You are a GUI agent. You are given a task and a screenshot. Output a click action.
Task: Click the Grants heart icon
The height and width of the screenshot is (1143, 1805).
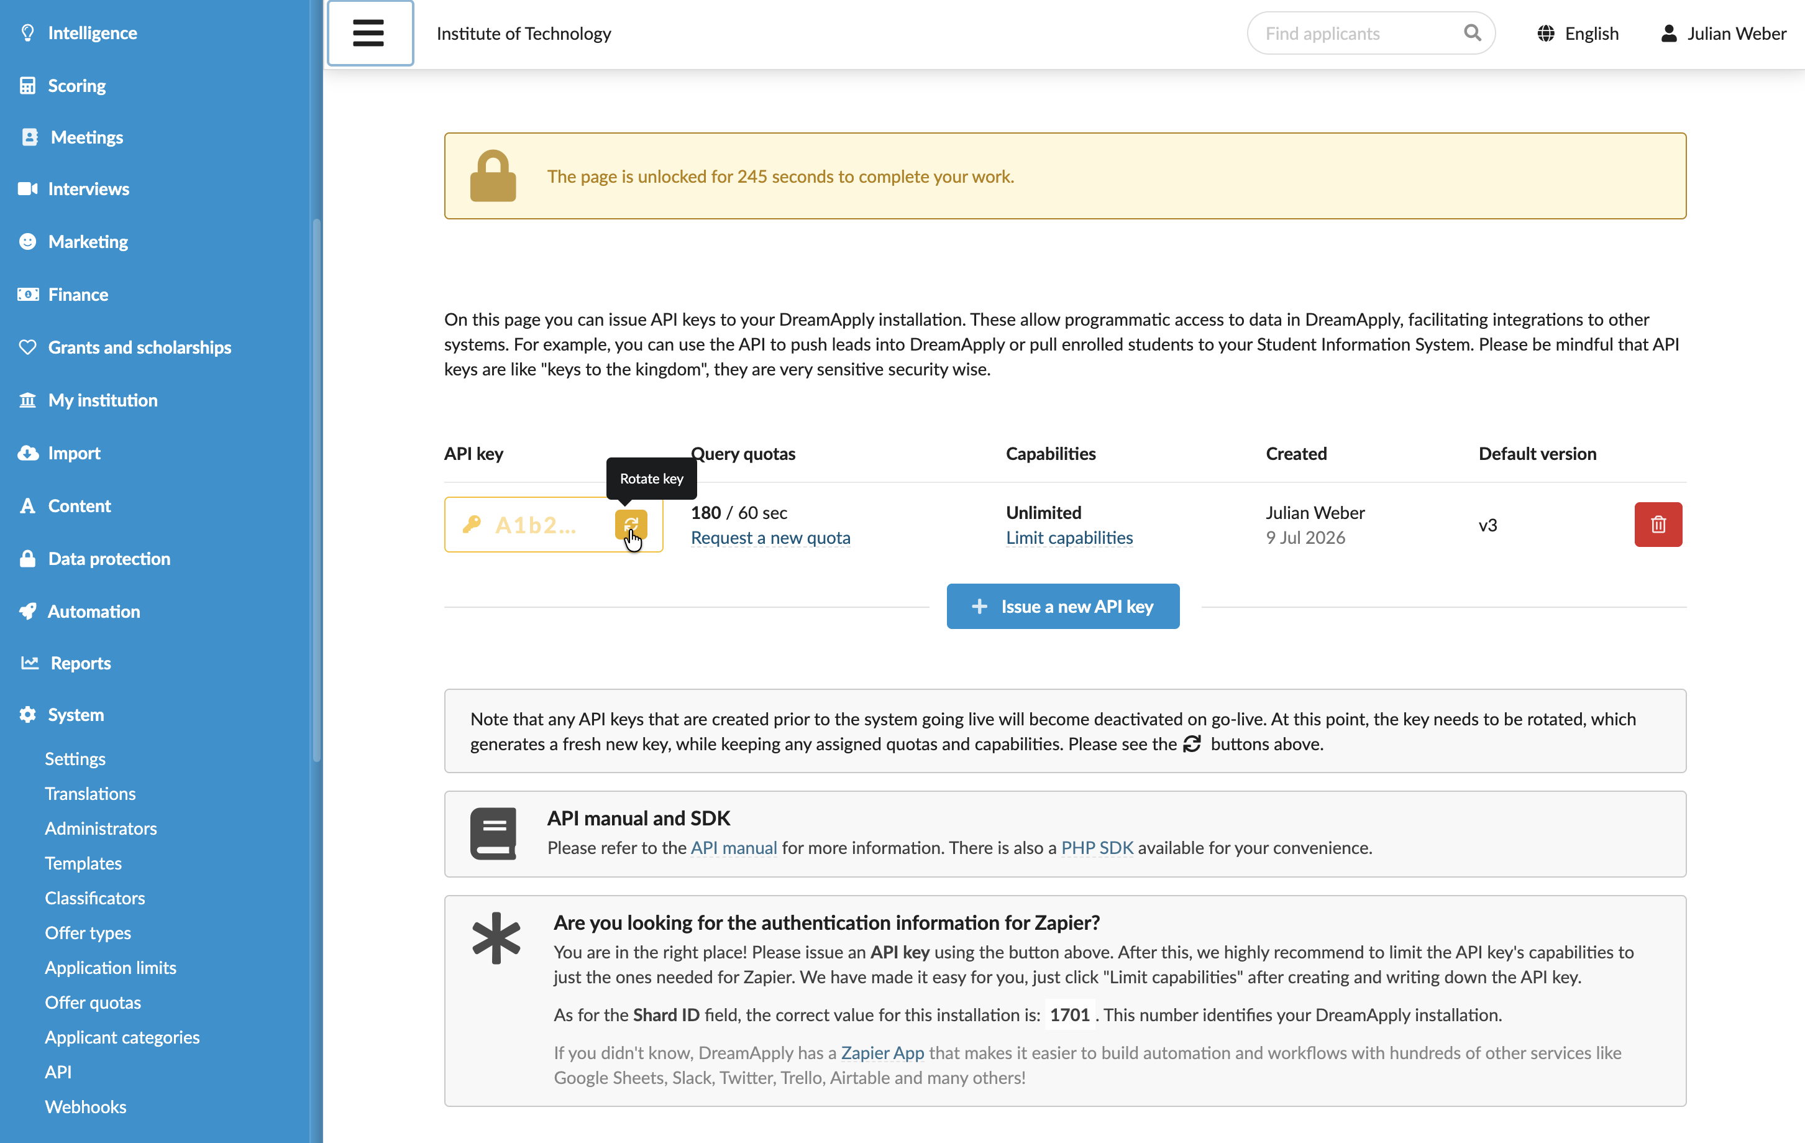point(28,347)
